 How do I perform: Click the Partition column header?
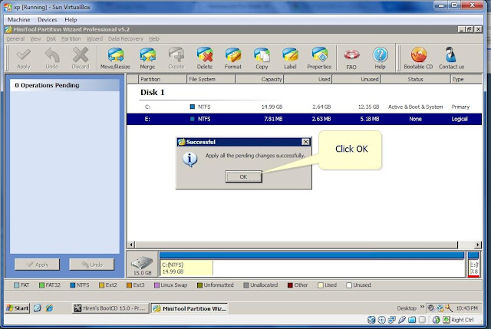click(163, 79)
